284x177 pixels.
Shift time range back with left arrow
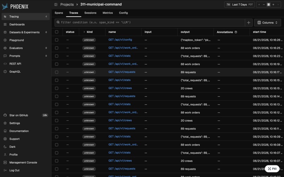(x=259, y=5)
